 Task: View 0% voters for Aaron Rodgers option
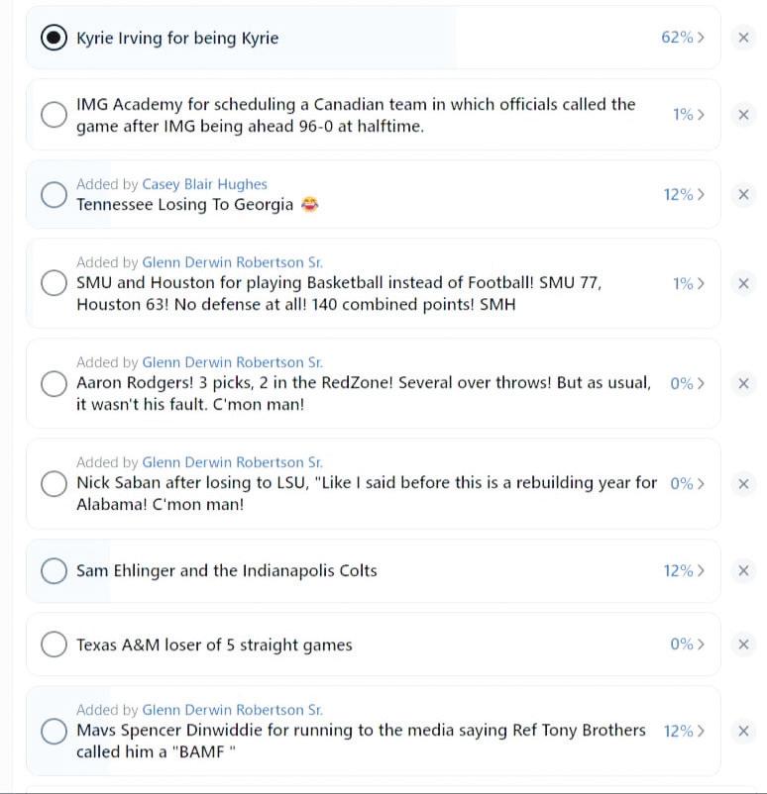click(x=687, y=383)
